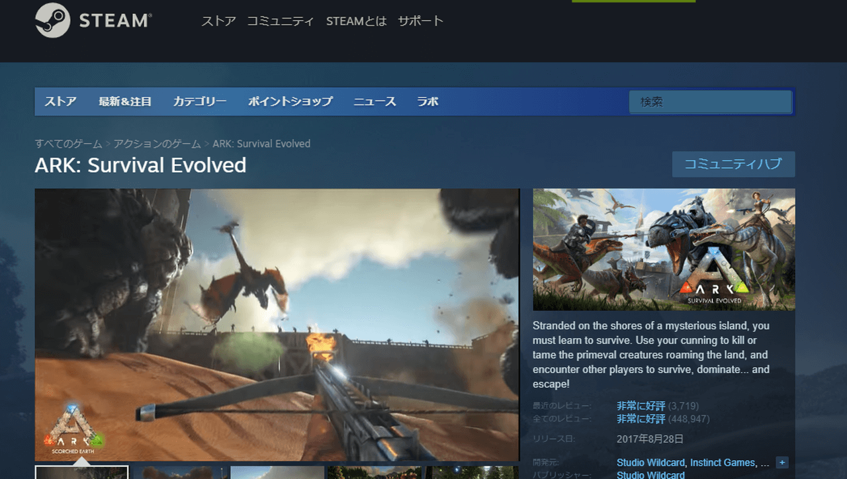Screen dimensions: 847x479
Task: Open STEAMとは from the header menu
Action: pos(356,21)
